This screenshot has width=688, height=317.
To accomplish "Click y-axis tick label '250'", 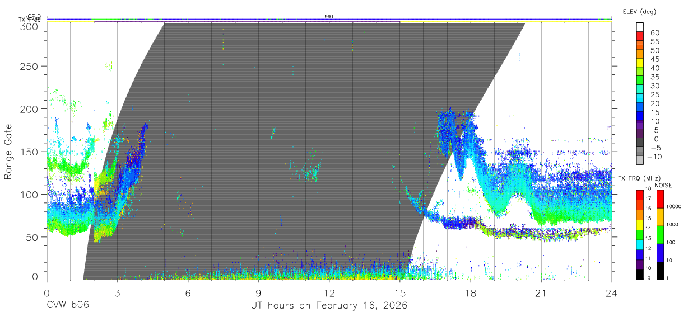I will click(x=30, y=66).
